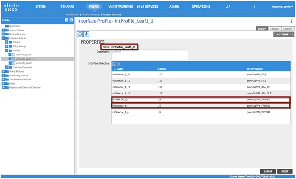The width and height of the screenshot is (296, 179).
Task: Click the add interface selector plus icon
Action: 114,64
